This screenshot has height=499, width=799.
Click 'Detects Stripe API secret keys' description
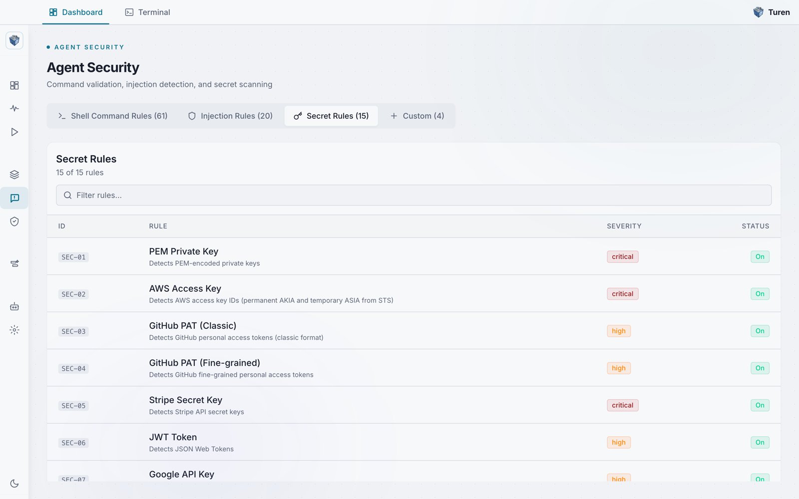click(196, 412)
